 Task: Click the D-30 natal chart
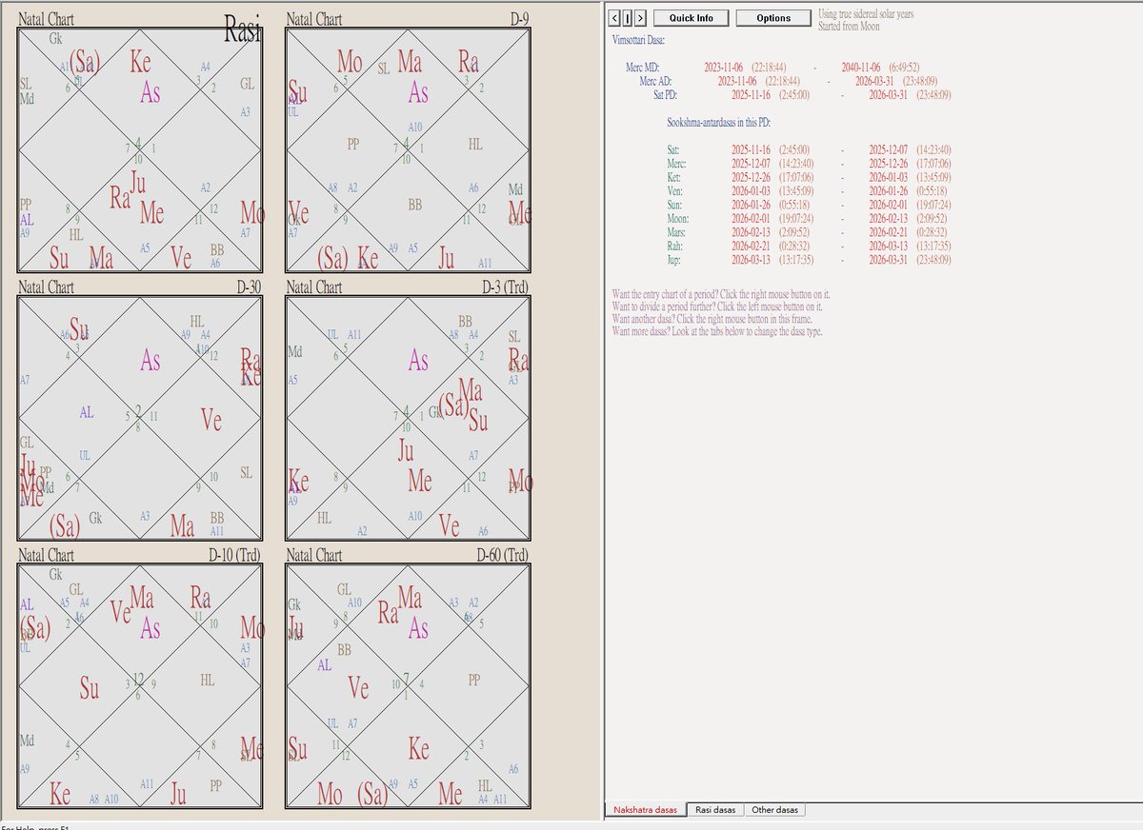[x=140, y=418]
